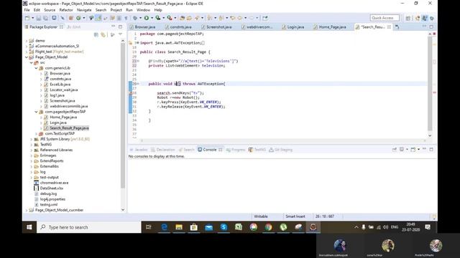Click the Open Console icon
This screenshot has width=460, height=258.
click(413, 150)
